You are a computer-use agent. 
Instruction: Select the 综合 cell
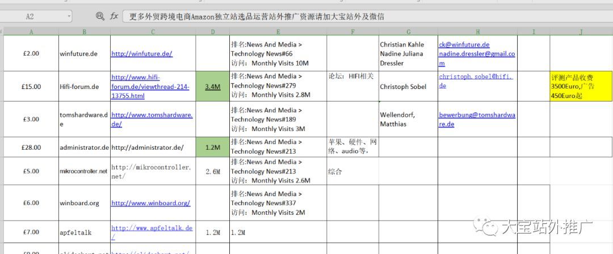pyautogui.click(x=352, y=171)
